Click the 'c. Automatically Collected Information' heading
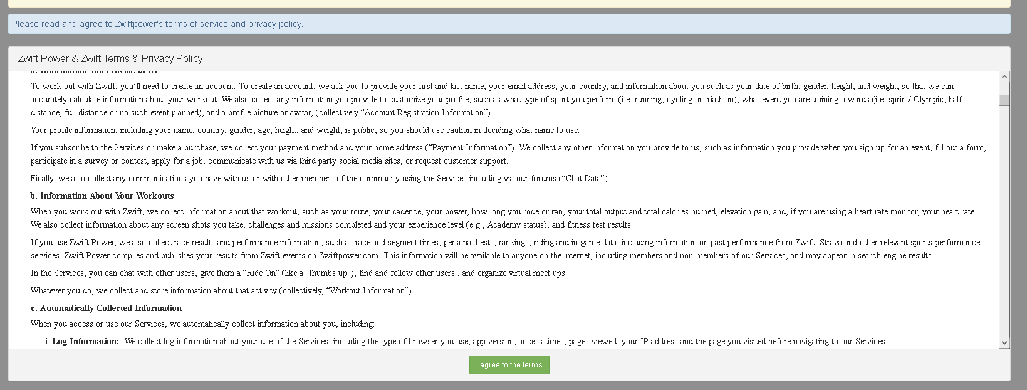Screen dimensions: 1027x390 coord(106,308)
